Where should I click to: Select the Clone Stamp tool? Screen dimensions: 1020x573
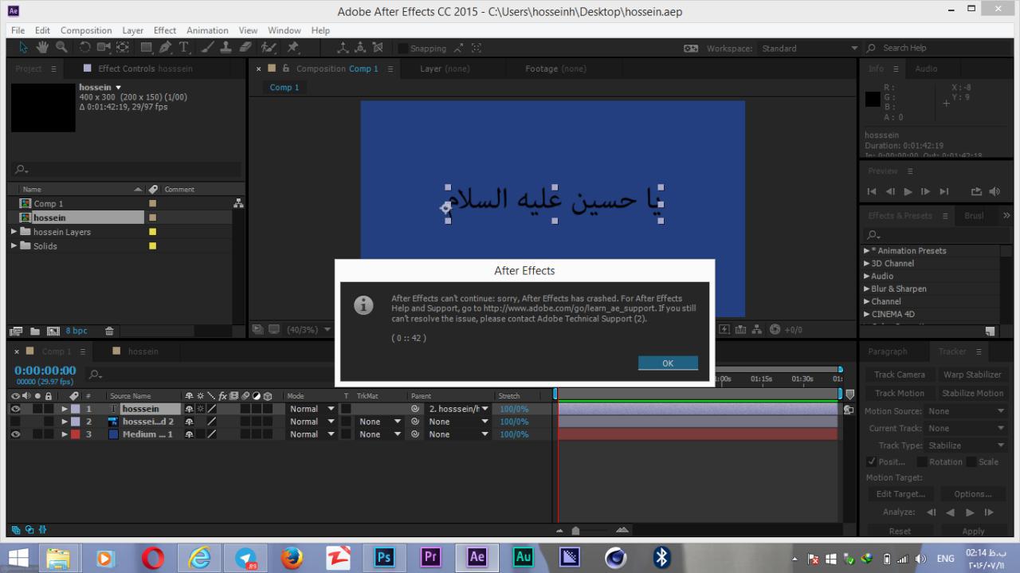pos(227,48)
